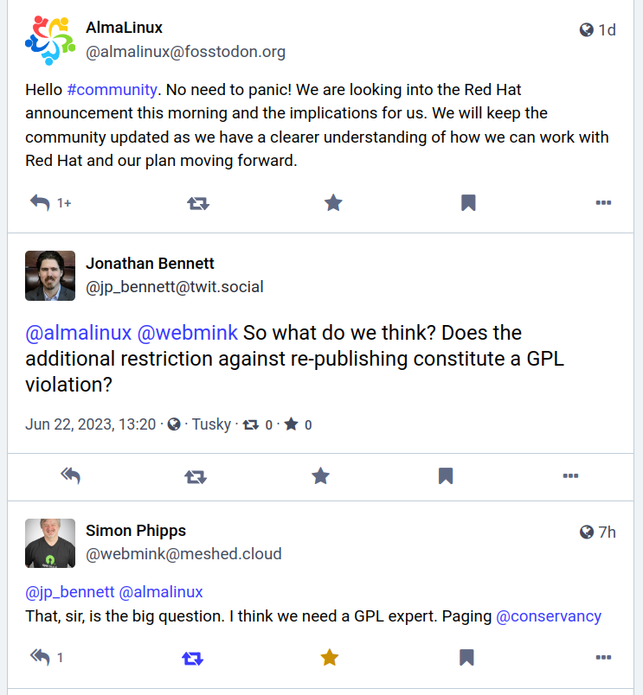Undo boost on Simon Phipps's post
Screen dimensions: 643x695
pyautogui.click(x=192, y=658)
